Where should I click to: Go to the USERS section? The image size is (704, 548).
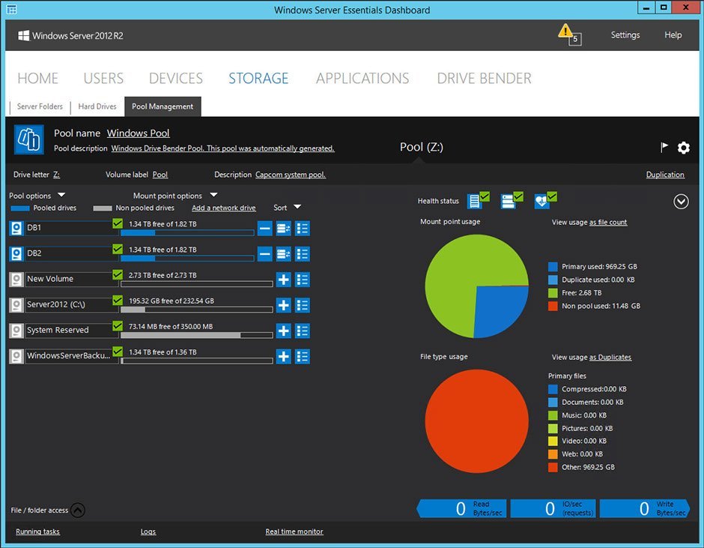[x=103, y=78]
